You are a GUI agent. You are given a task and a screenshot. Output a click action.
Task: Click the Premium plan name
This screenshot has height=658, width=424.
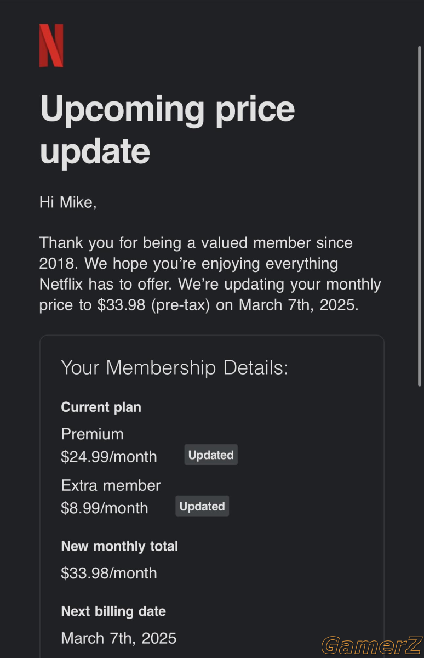tap(93, 434)
